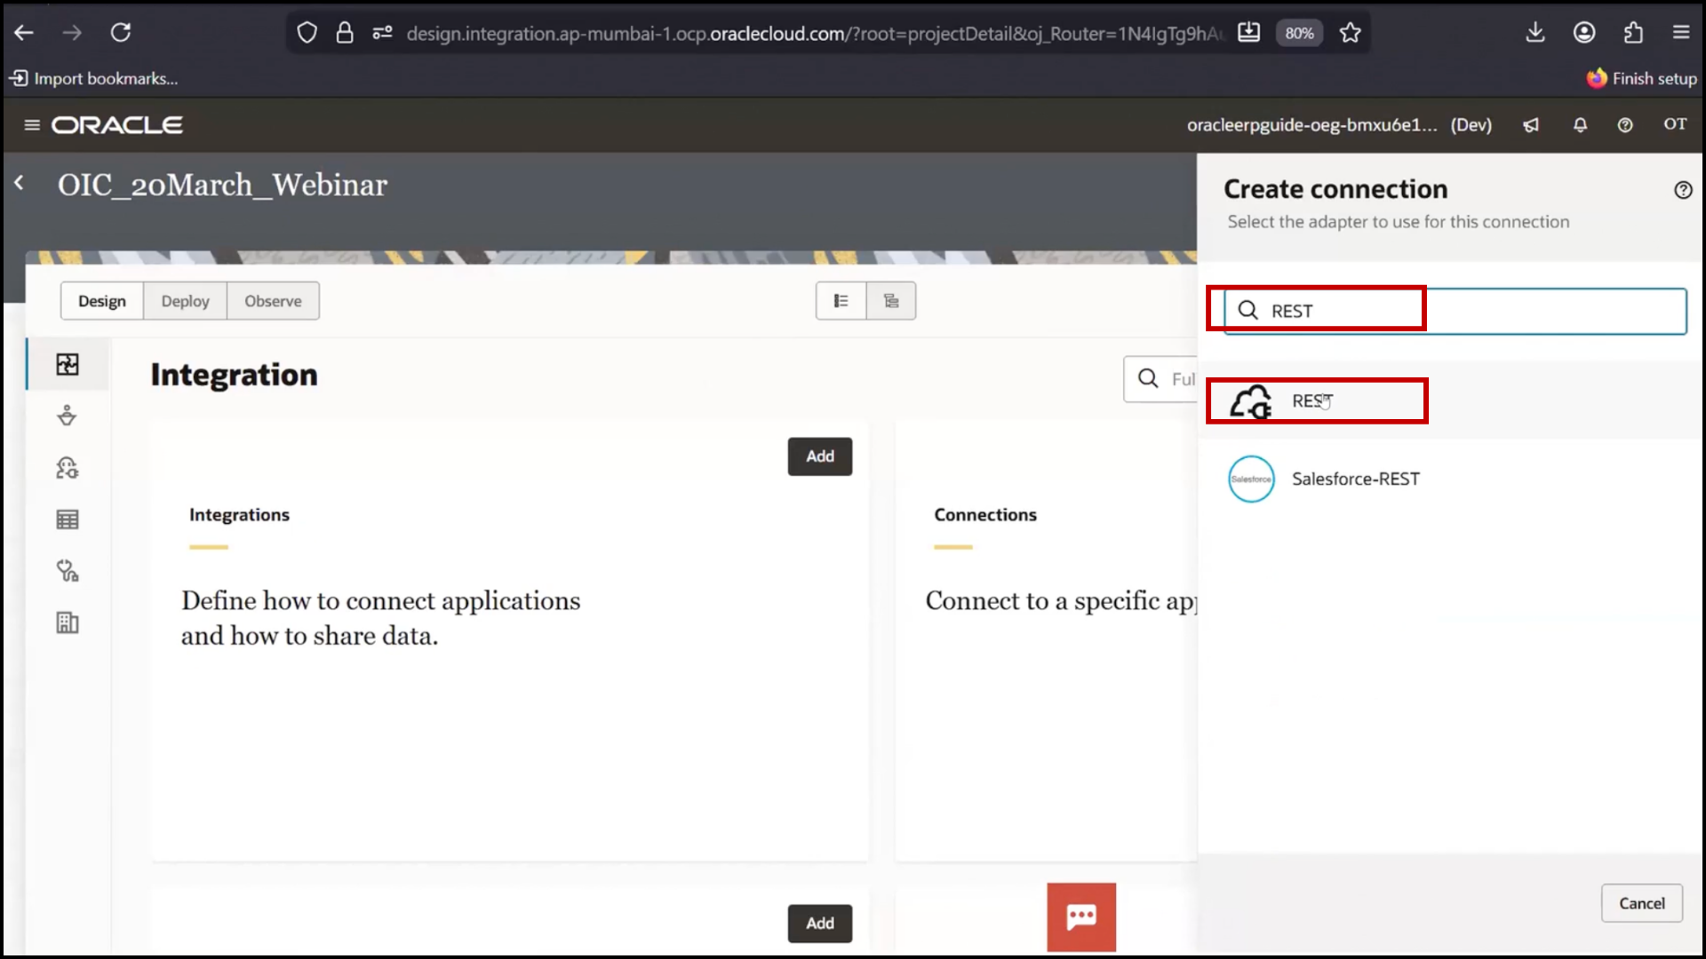This screenshot has width=1706, height=959.
Task: Bookmark this page with the star icon
Action: tap(1351, 33)
